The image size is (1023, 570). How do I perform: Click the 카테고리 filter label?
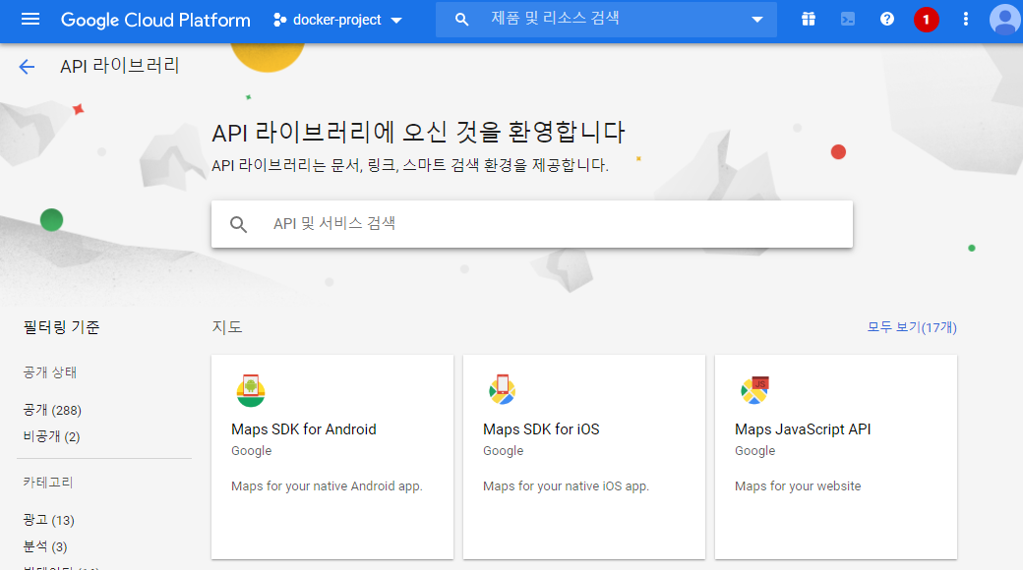[x=48, y=483]
